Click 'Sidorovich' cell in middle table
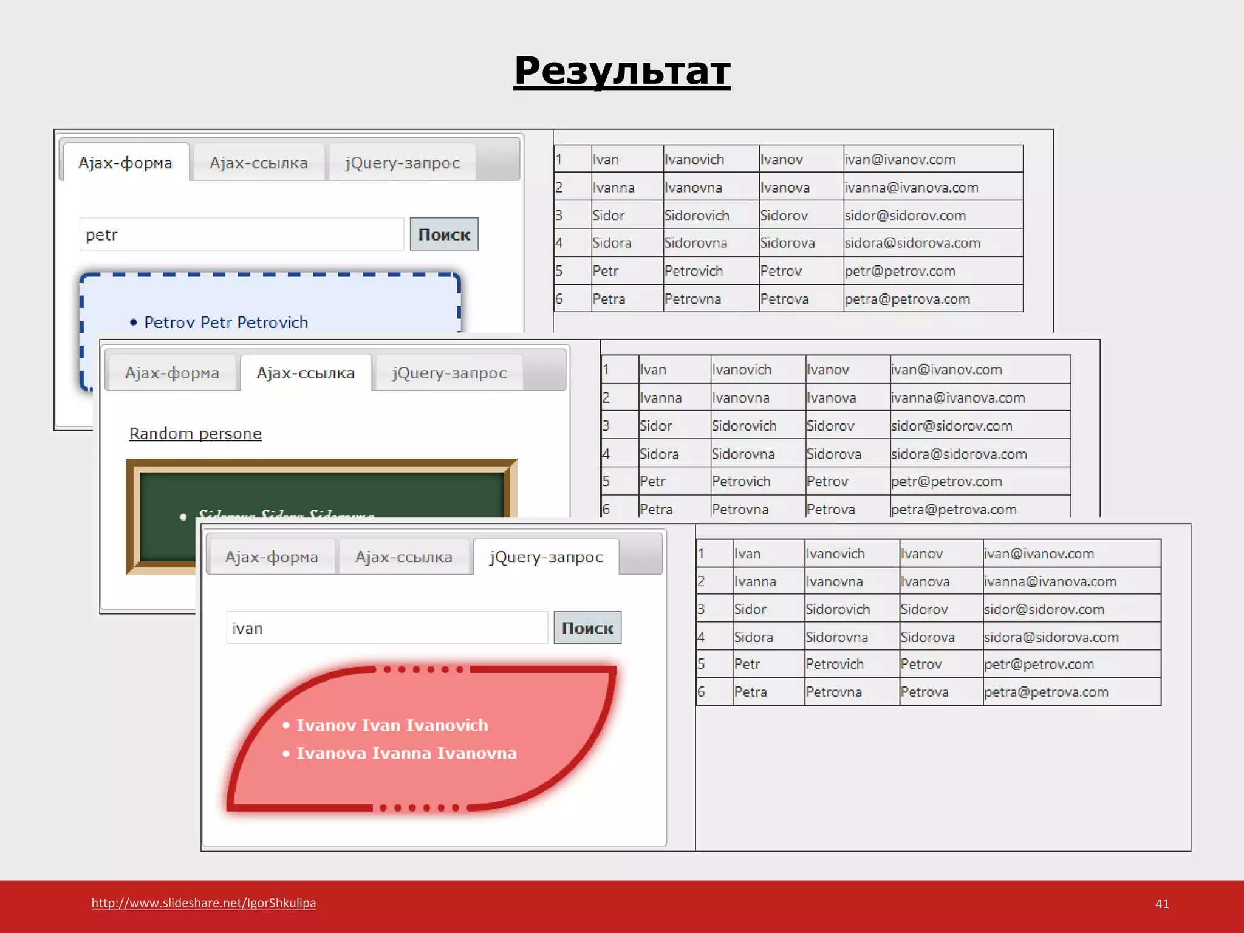The height and width of the screenshot is (933, 1244). pos(758,425)
